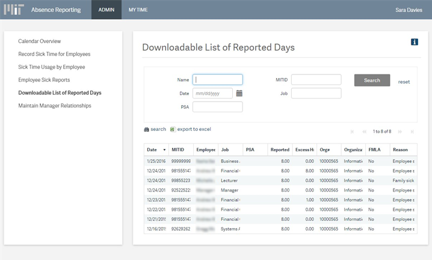The width and height of the screenshot is (432, 260).
Task: Go to next page of results
Action: [400, 131]
